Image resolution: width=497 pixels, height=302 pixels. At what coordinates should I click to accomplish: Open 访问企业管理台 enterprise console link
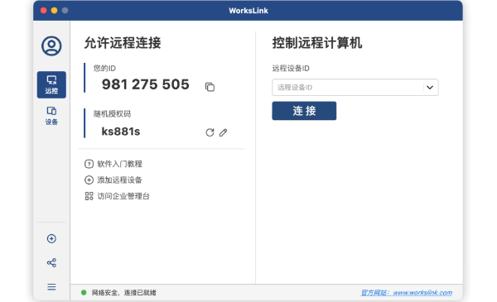[x=123, y=196]
